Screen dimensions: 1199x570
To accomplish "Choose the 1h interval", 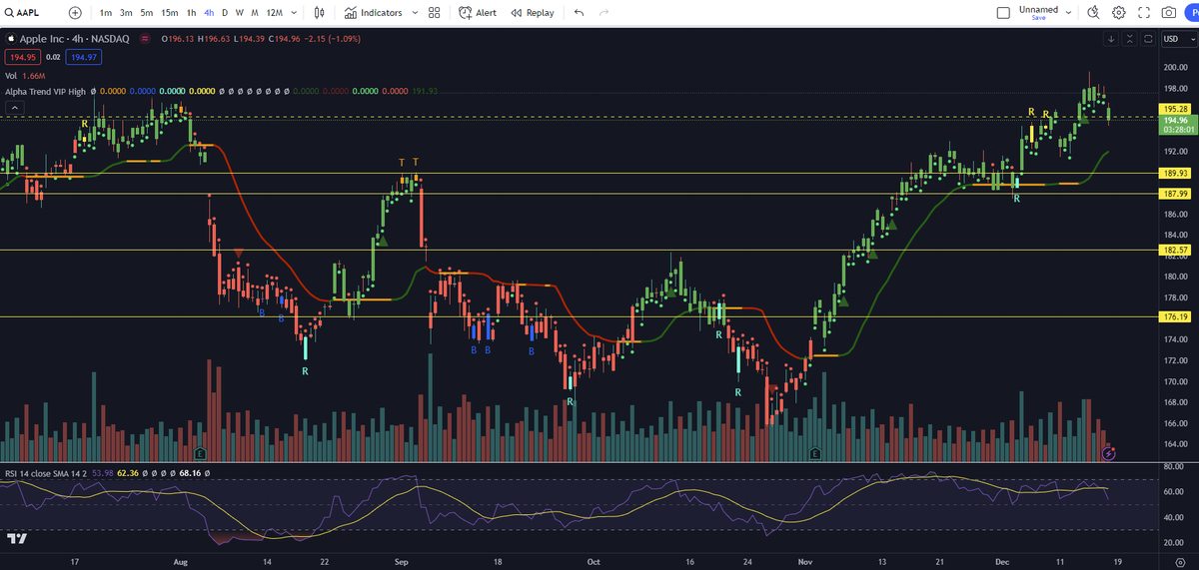I will click(192, 13).
